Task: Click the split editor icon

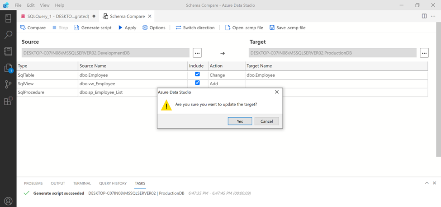Action: click(424, 16)
